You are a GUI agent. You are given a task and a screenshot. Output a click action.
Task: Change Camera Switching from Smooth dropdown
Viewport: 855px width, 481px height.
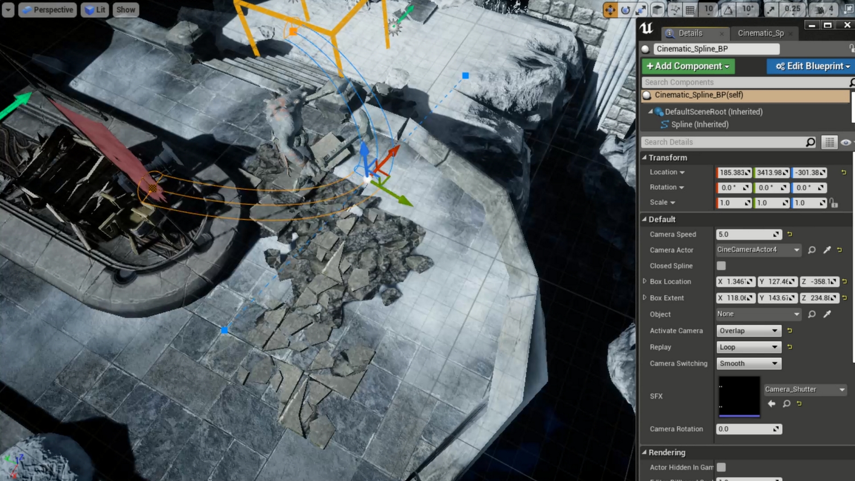pyautogui.click(x=748, y=363)
